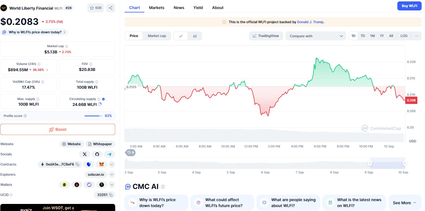Click the World Liberty Financial coin logo
Screen dimensions: 425x211
pyautogui.click(x=4, y=8)
